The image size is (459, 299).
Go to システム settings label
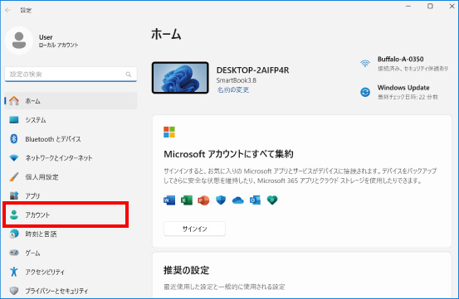coord(36,120)
